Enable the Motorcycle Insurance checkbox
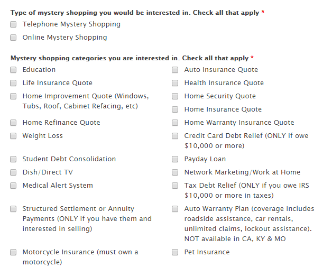Image resolution: width=332 pixels, height=267 pixels. click(13, 252)
